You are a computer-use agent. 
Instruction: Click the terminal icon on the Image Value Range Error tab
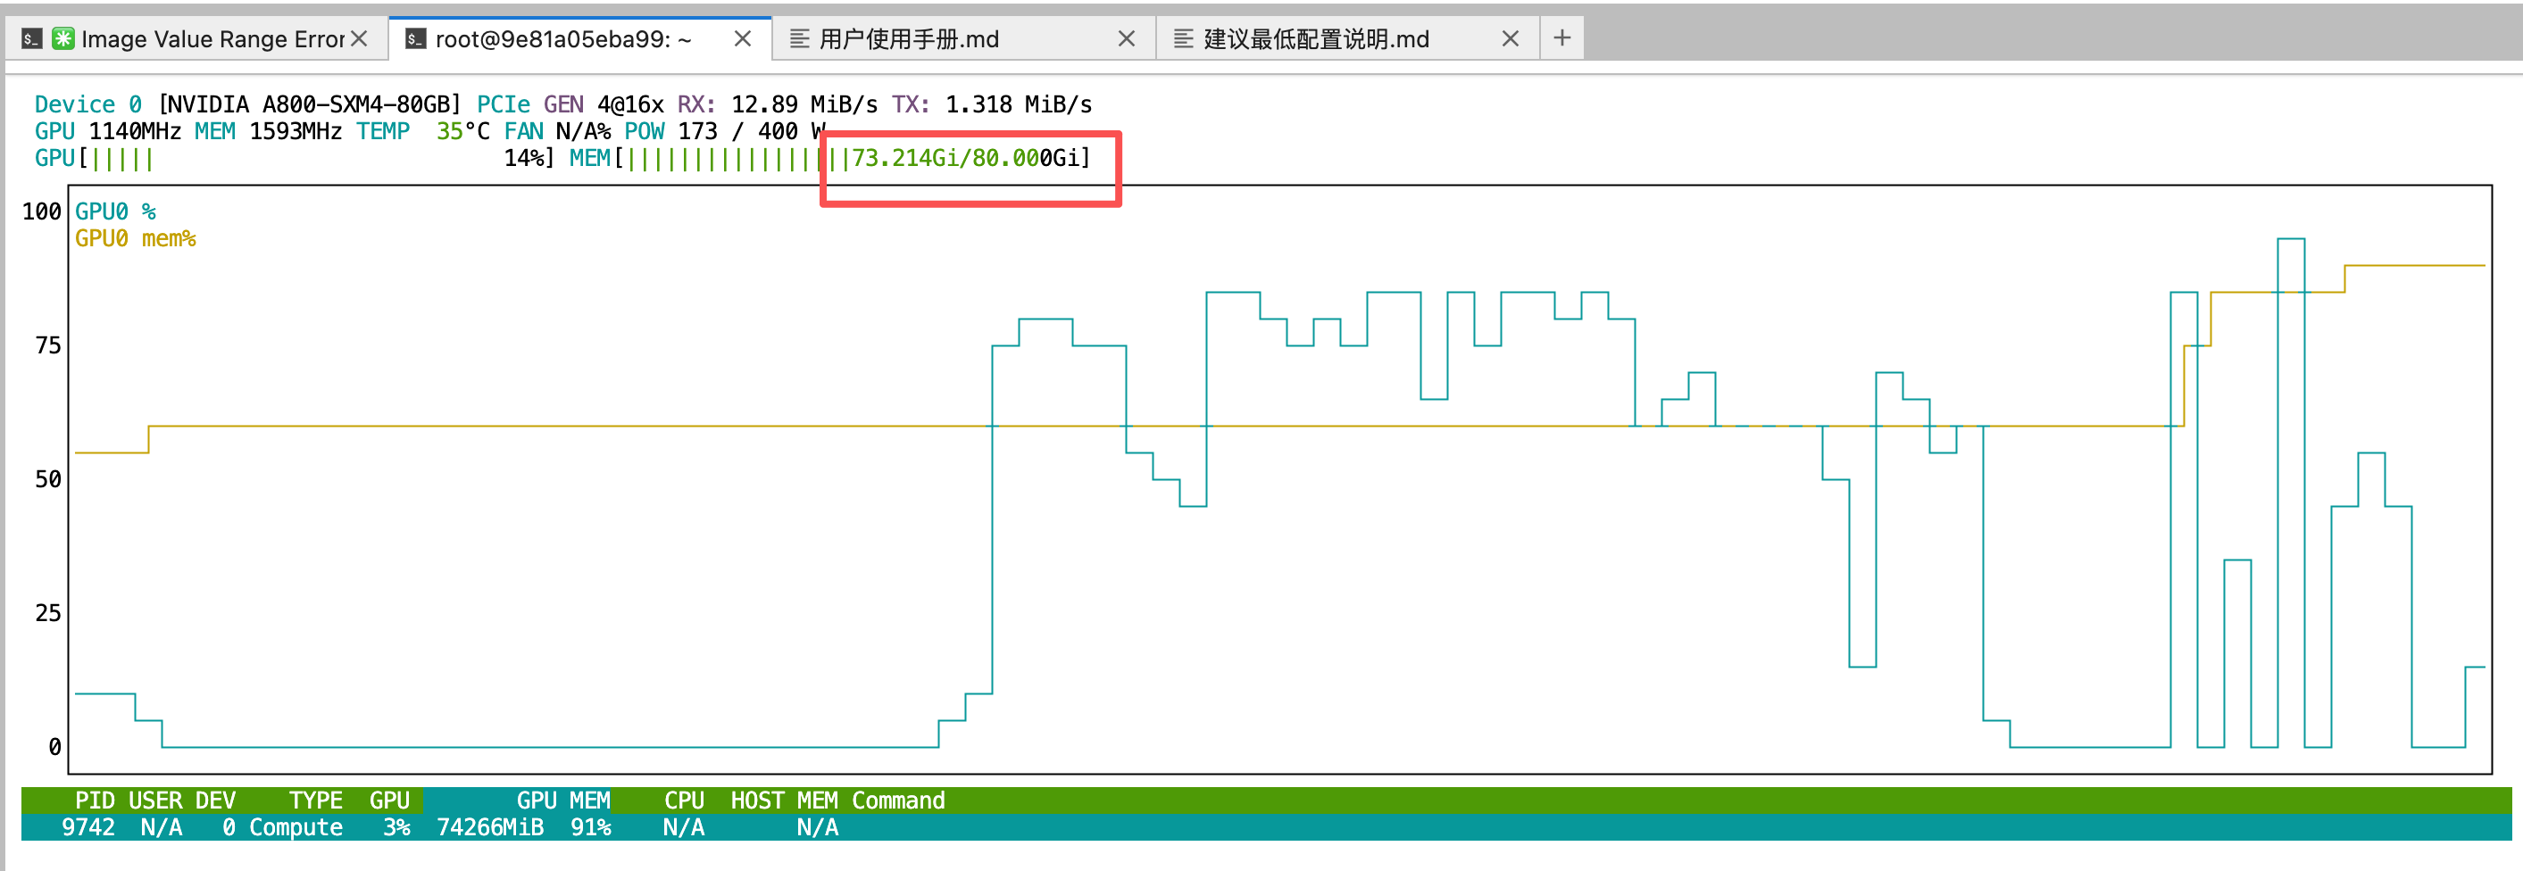(x=31, y=38)
